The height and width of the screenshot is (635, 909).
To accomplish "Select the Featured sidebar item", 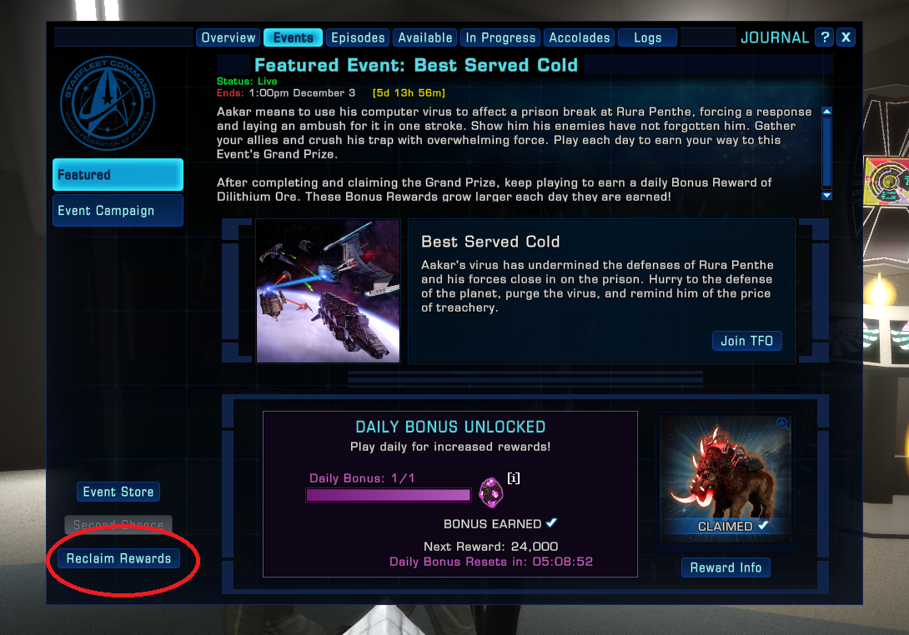I will (x=118, y=174).
